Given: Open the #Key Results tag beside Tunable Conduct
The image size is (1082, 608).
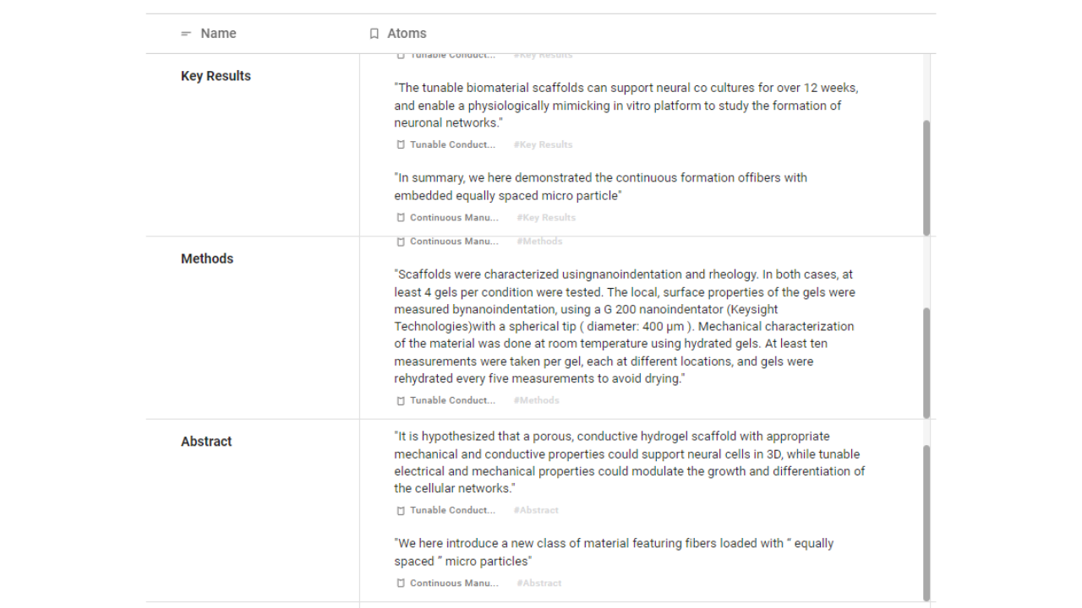Looking at the screenshot, I should (x=543, y=144).
